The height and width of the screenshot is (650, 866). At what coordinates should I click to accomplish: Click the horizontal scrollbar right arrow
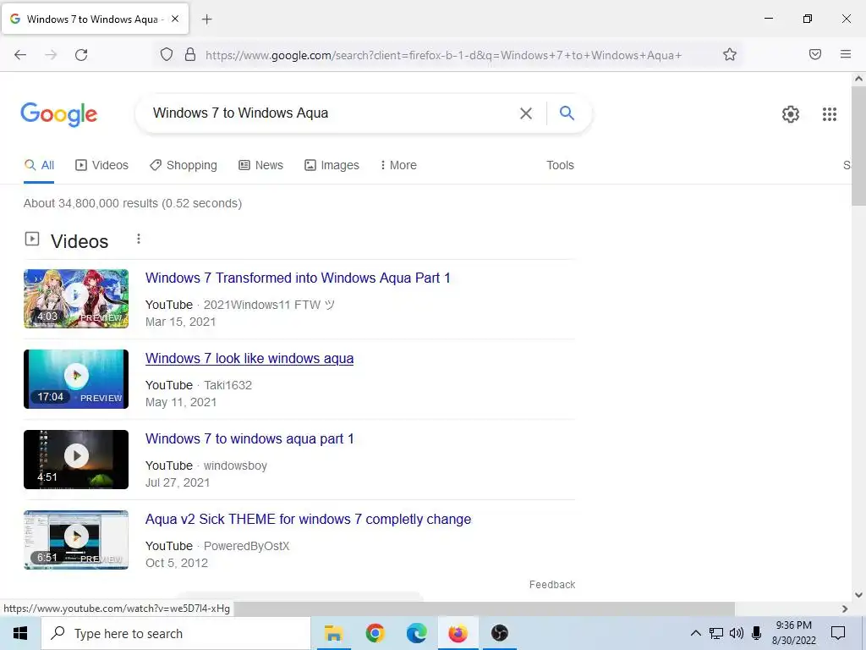click(x=845, y=609)
